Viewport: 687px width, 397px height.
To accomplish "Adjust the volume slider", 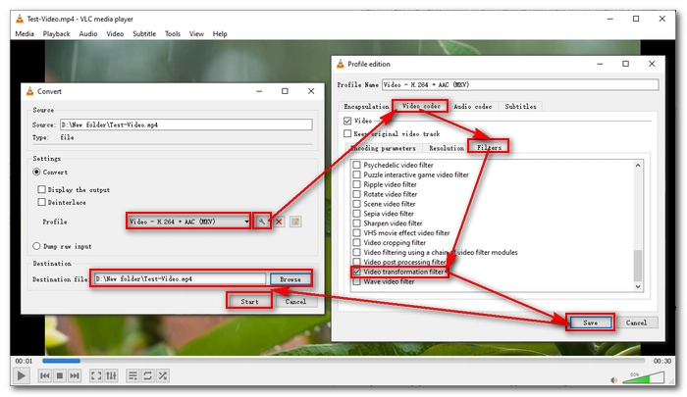I will click(x=643, y=377).
